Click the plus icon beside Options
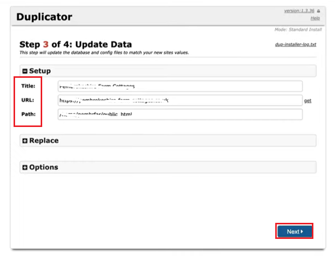Image resolution: width=335 pixels, height=265 pixels. (25, 168)
